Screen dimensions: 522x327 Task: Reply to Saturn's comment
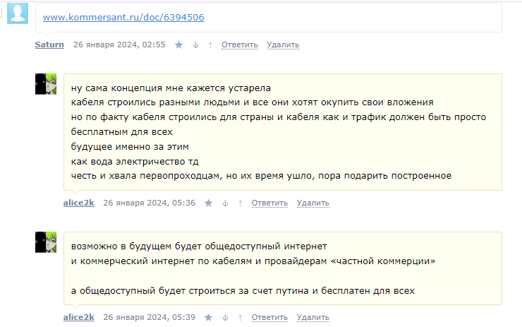(x=240, y=44)
